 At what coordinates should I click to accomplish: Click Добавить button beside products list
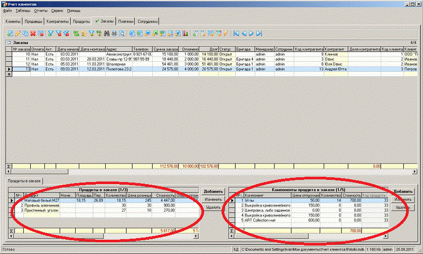pyautogui.click(x=214, y=191)
